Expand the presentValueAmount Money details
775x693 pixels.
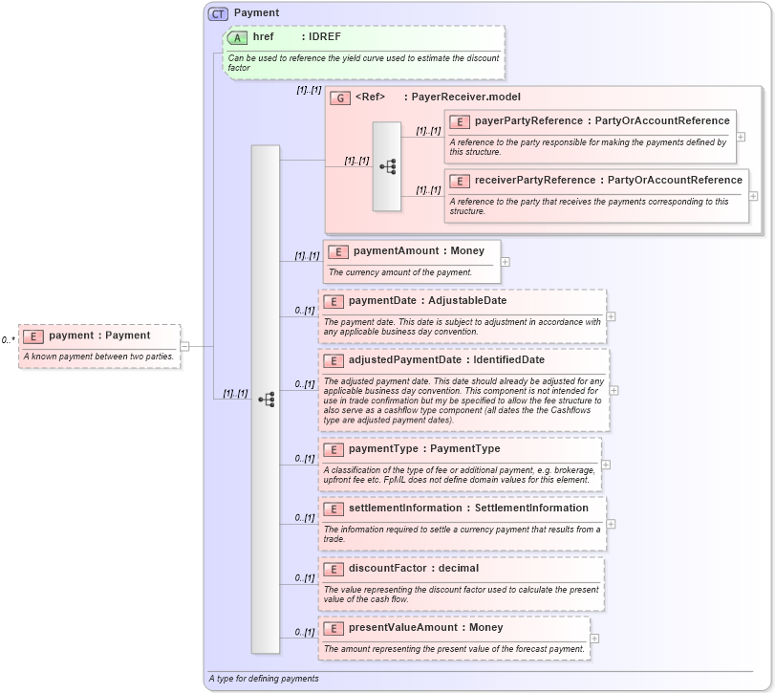coord(596,639)
